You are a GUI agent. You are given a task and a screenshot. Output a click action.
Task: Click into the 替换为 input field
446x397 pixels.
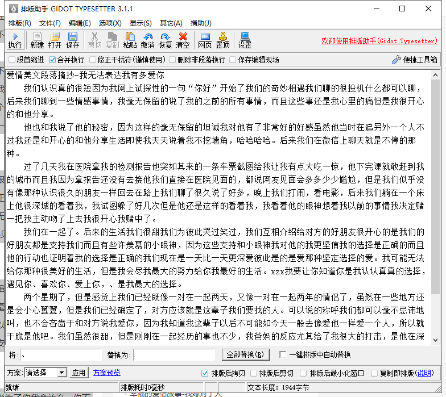(174, 355)
